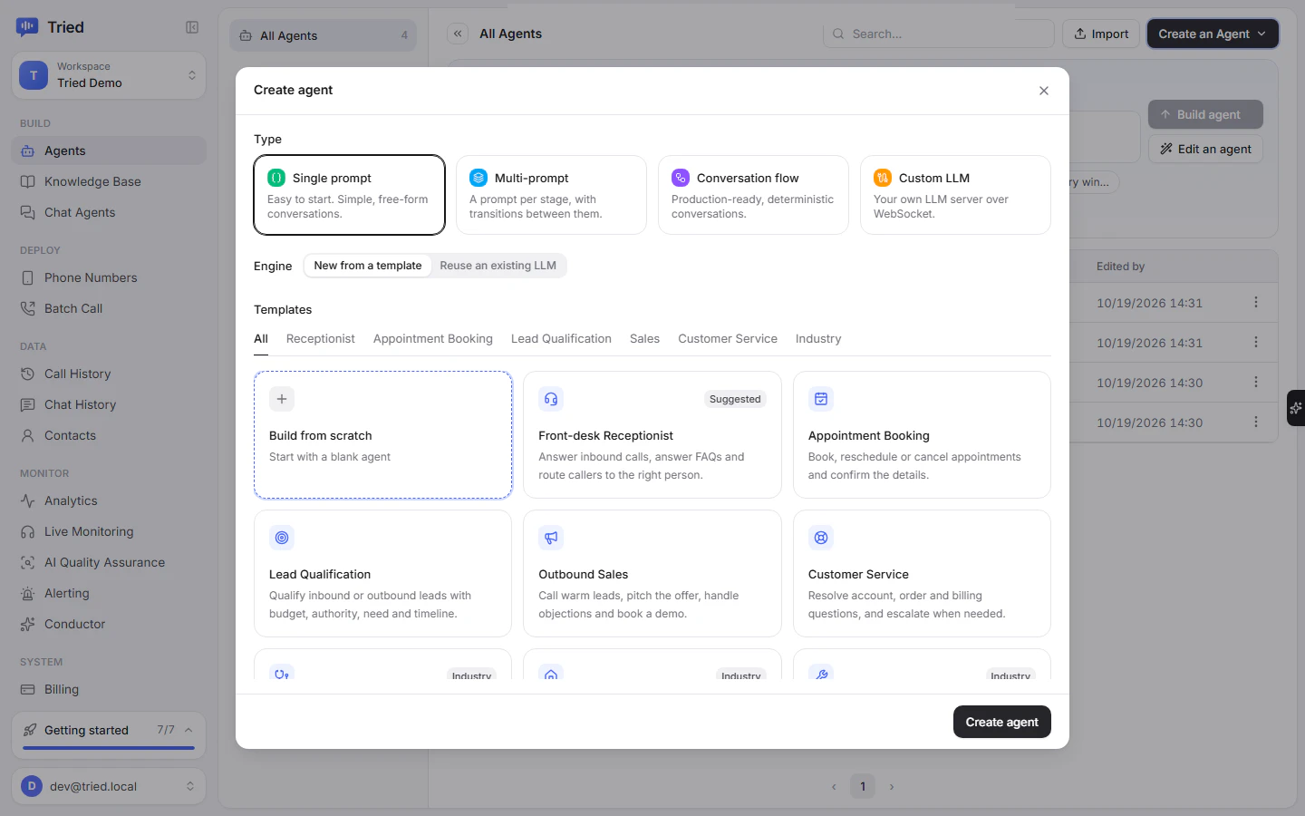Viewport: 1305px width, 816px height.
Task: Select Multi-prompt agent type
Action: tap(551, 195)
